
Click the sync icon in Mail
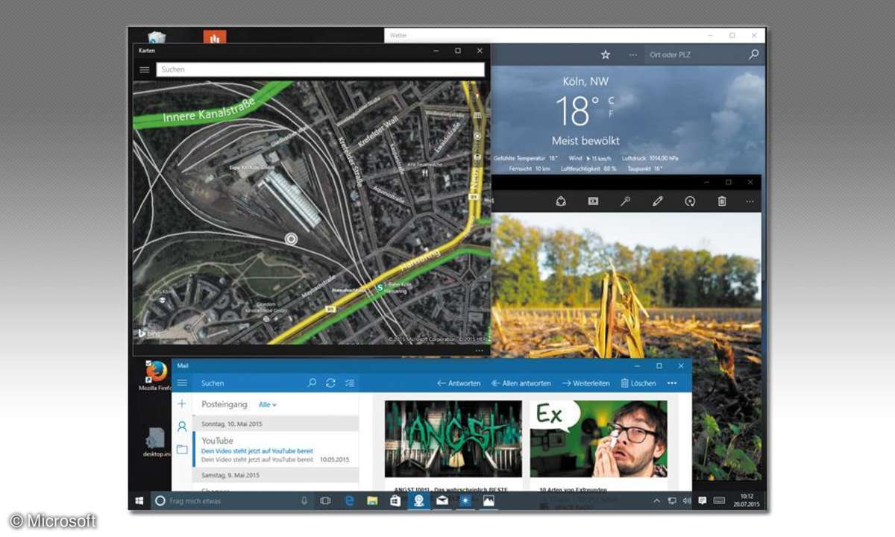point(330,383)
